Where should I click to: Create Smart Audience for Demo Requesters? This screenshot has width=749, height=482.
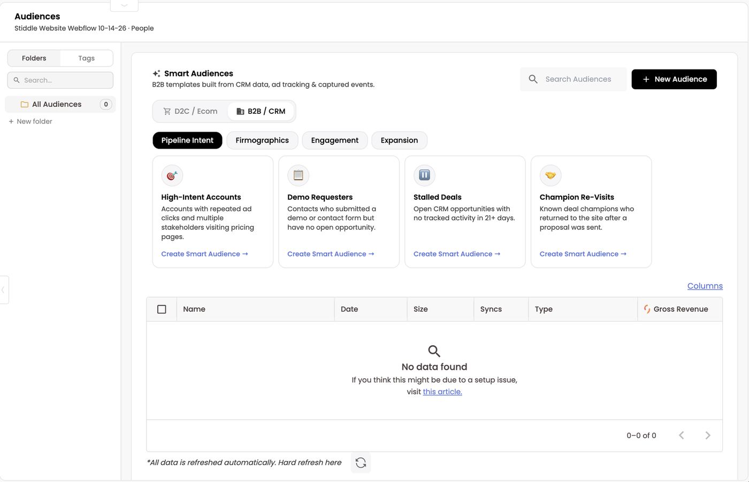click(x=331, y=254)
